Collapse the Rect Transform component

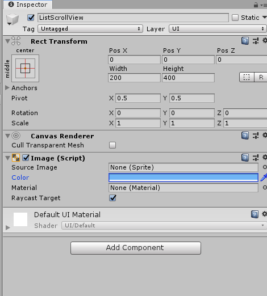pos(7,41)
